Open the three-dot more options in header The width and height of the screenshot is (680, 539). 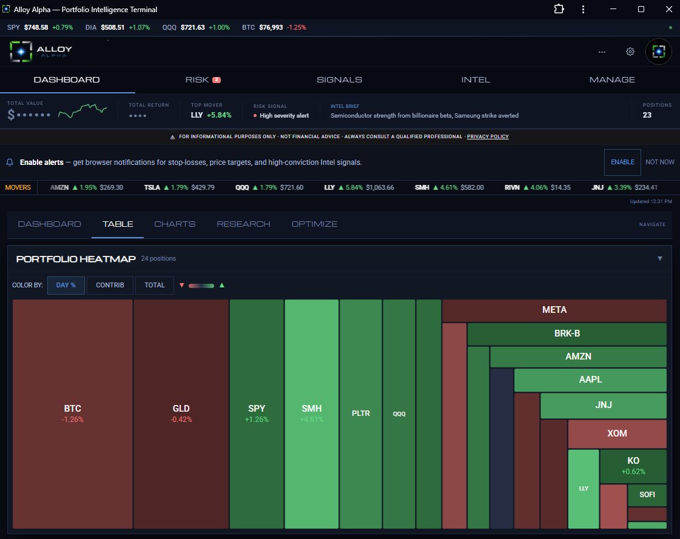602,52
